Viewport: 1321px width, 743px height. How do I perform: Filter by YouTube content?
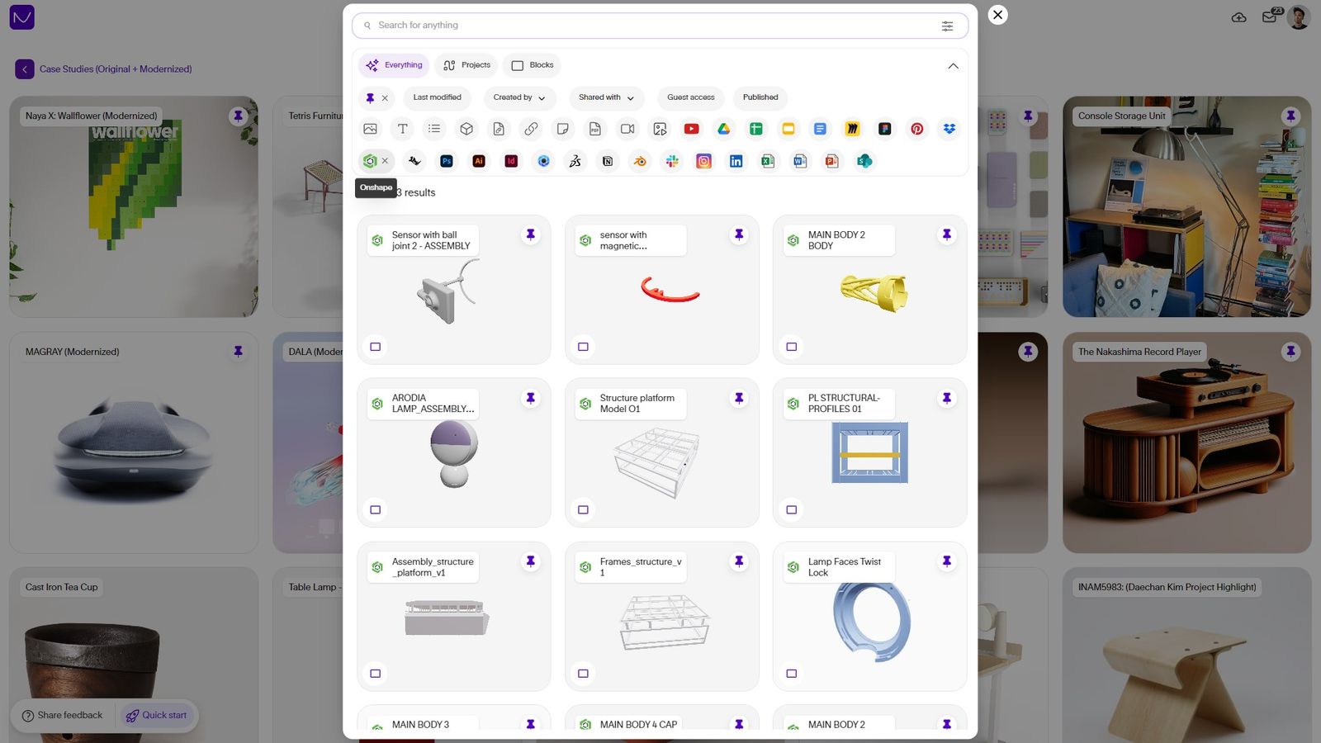(x=691, y=129)
